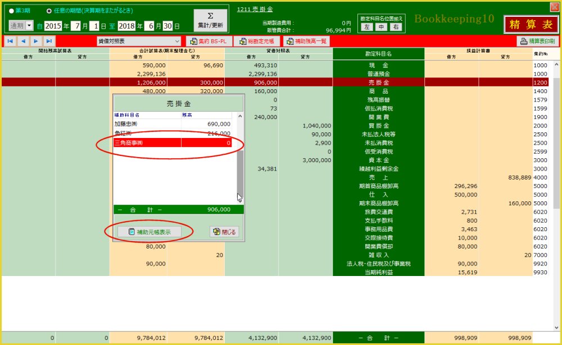Click the next record arrow
The height and width of the screenshot is (345, 562).
[36, 41]
